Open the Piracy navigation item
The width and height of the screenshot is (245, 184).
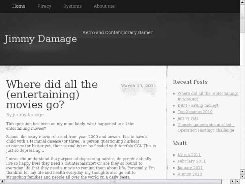44,6
